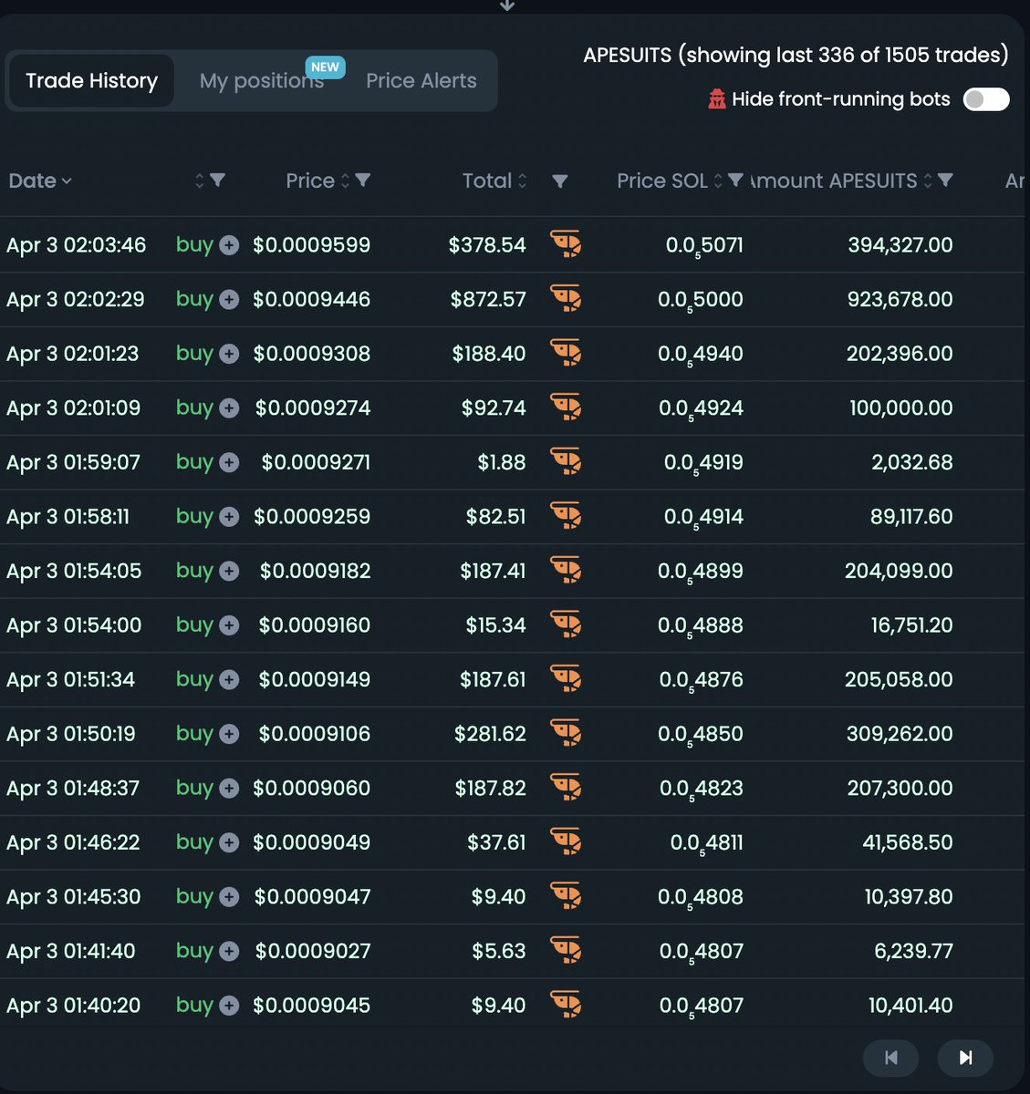Click shrimp maker icon on $281.62 trade
This screenshot has height=1094, width=1030.
coord(566,733)
